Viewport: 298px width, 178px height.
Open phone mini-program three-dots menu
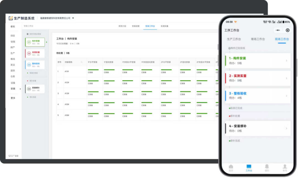click(278, 30)
